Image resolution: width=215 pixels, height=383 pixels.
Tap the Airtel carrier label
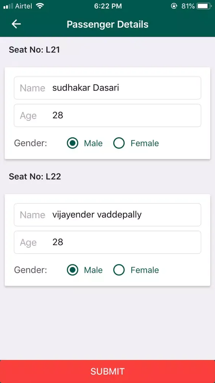coord(23,6)
